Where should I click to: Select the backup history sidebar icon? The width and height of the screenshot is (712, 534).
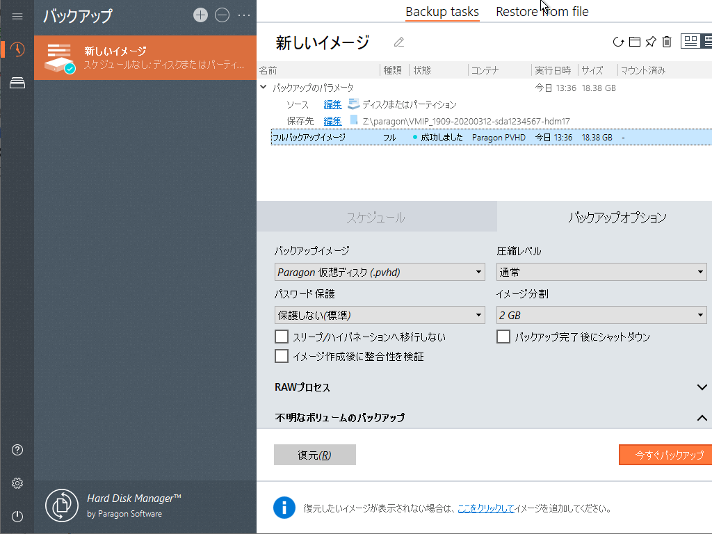tap(17, 50)
